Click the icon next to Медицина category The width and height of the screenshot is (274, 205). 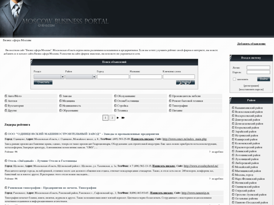click(x=60, y=101)
